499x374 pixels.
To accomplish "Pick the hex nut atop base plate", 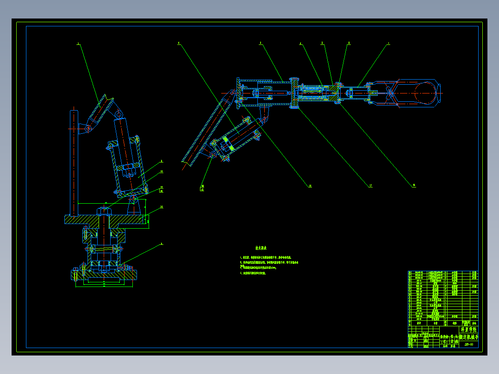I will (x=104, y=211).
